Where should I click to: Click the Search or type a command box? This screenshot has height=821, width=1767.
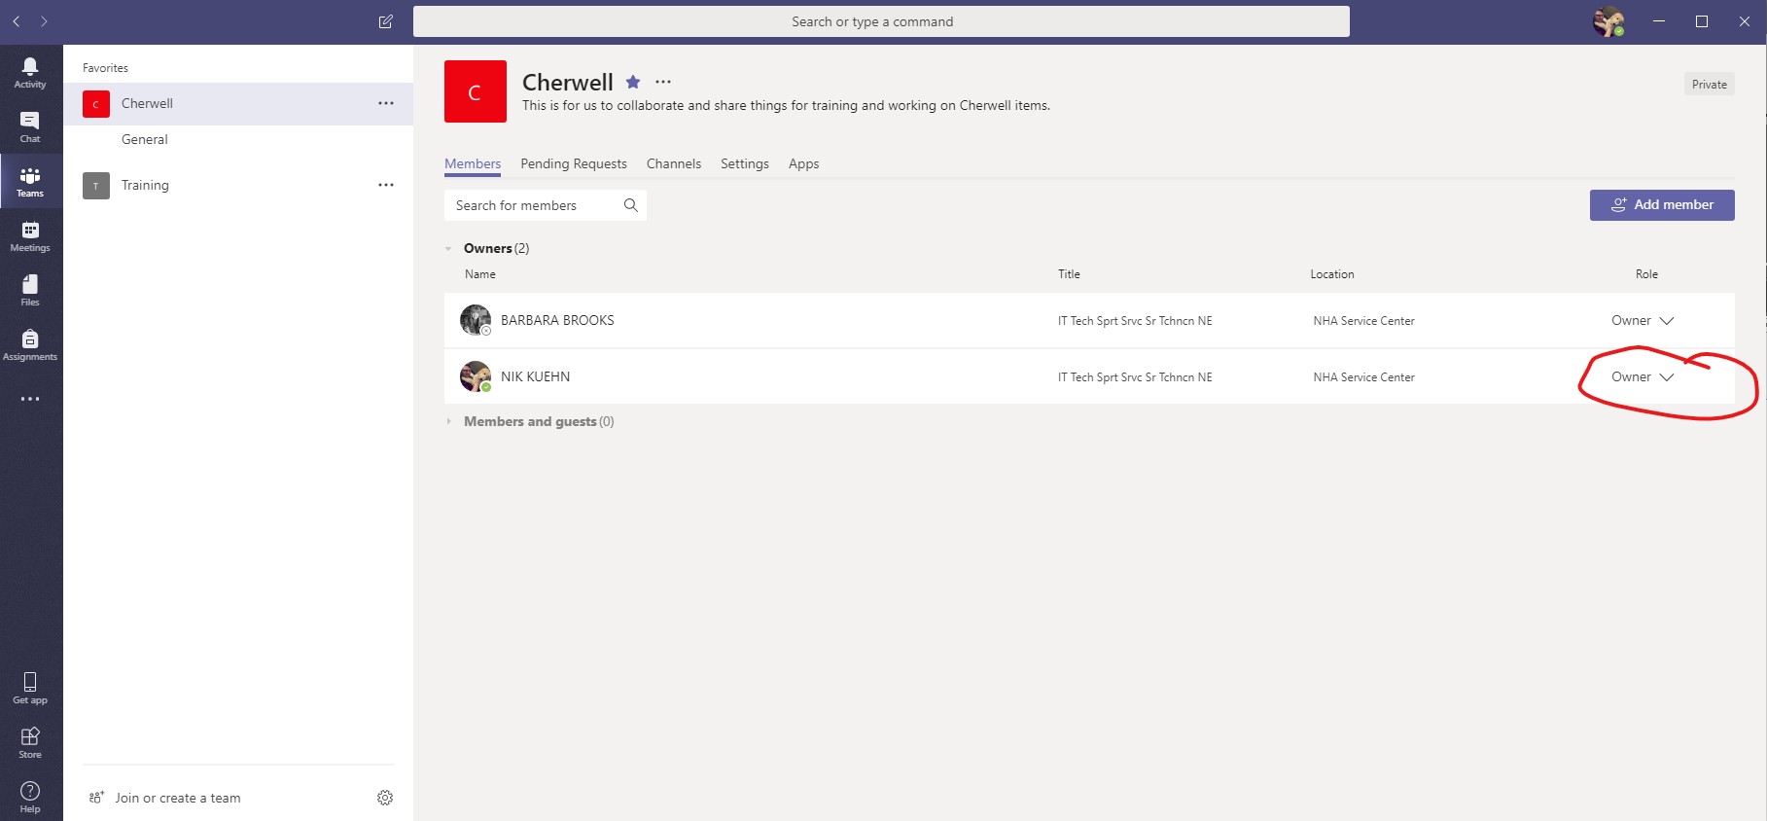[x=881, y=21]
